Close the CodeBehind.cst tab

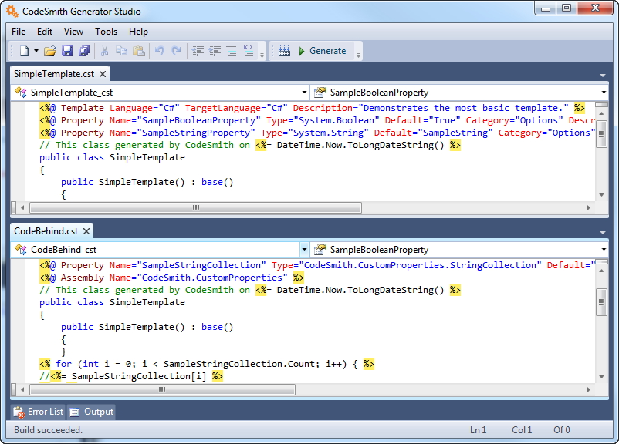86,231
